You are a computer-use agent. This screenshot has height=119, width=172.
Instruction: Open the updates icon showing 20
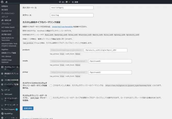pos(60,2)
